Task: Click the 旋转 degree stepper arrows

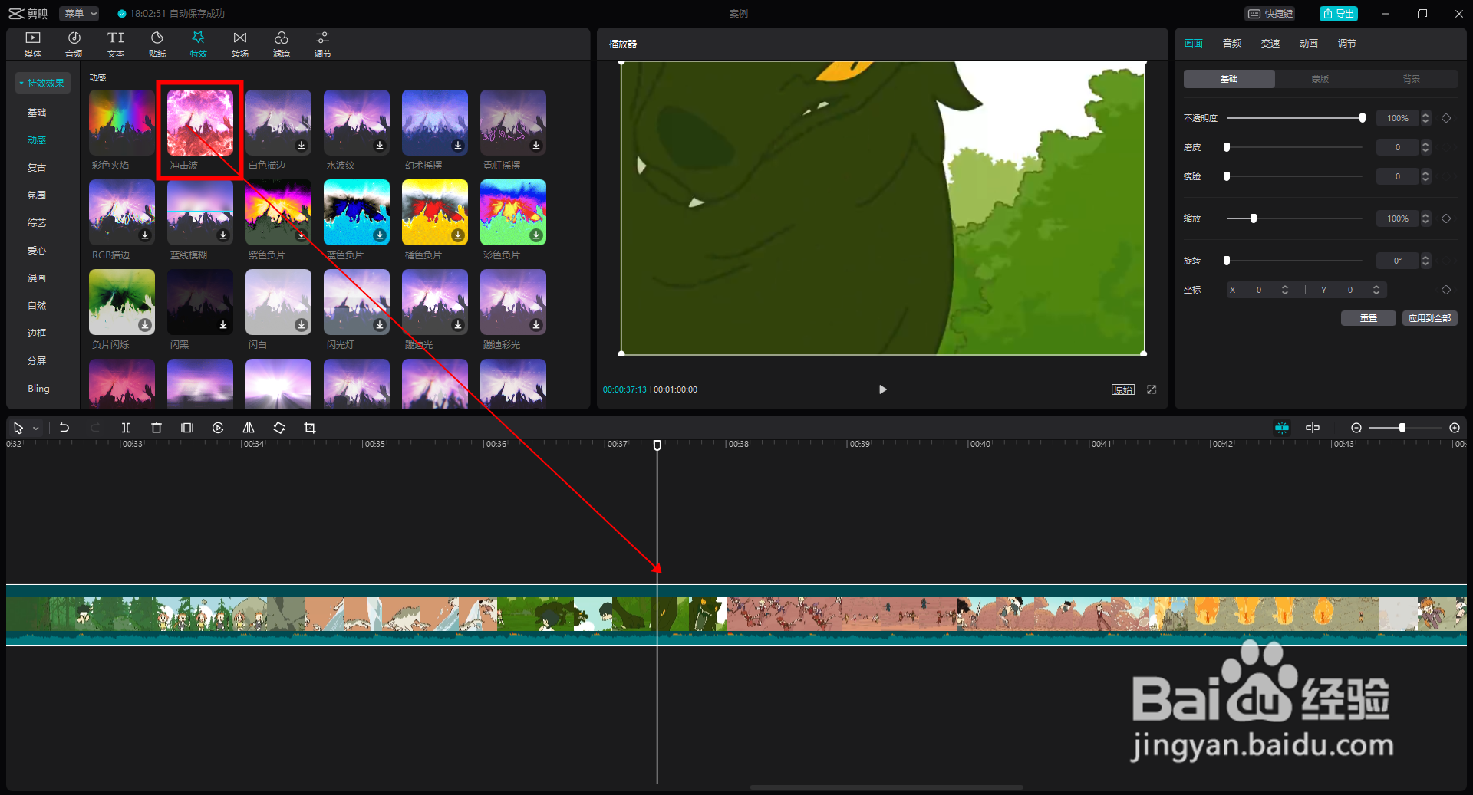Action: (1425, 261)
